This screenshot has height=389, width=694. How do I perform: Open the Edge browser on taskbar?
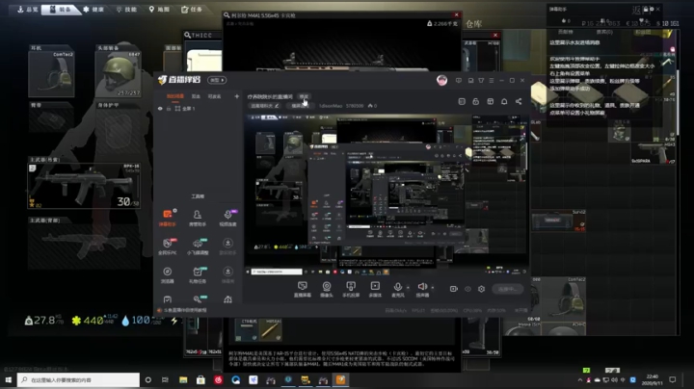235,379
